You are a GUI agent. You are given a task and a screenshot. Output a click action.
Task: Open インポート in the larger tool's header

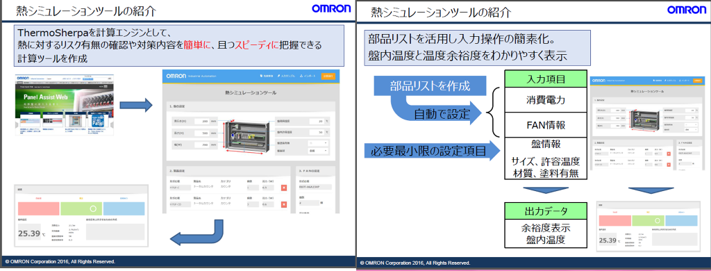point(308,76)
